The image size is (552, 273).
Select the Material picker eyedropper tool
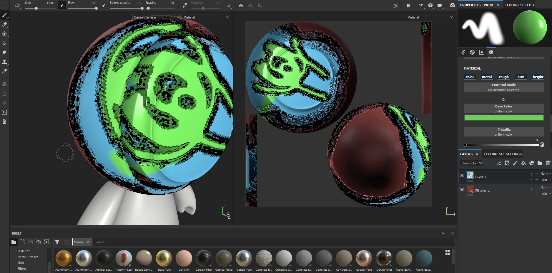point(4,71)
